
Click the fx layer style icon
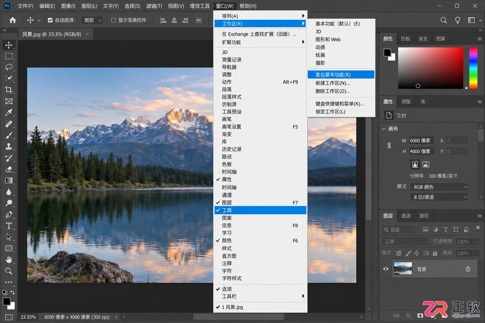[408, 316]
